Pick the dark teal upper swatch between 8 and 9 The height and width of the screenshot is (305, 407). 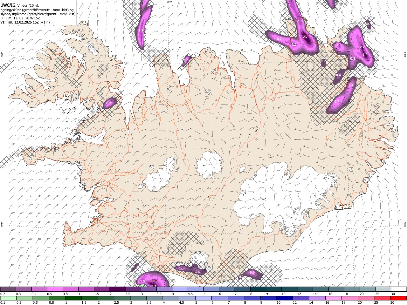click(258, 289)
